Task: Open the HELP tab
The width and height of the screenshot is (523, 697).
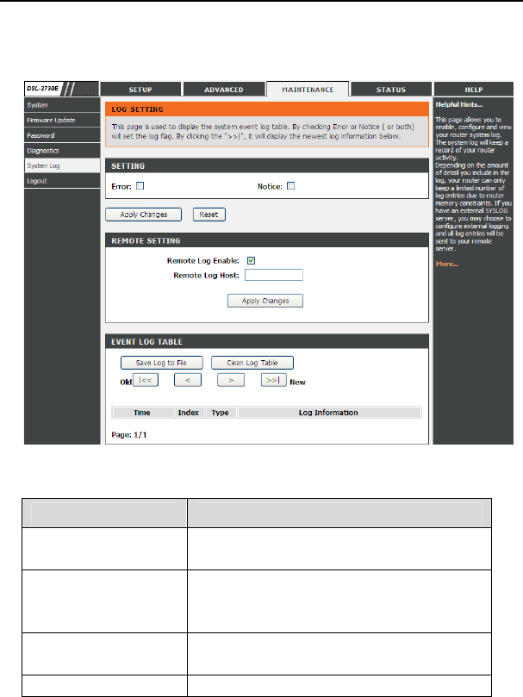Action: click(474, 90)
